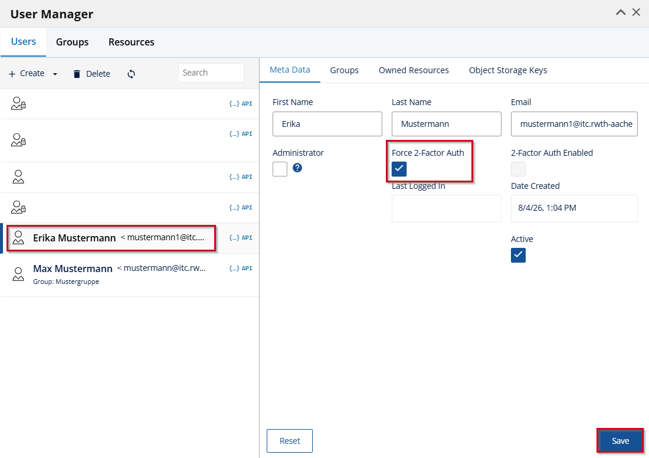
Task: Open the Administrator help question mark
Action: [297, 168]
